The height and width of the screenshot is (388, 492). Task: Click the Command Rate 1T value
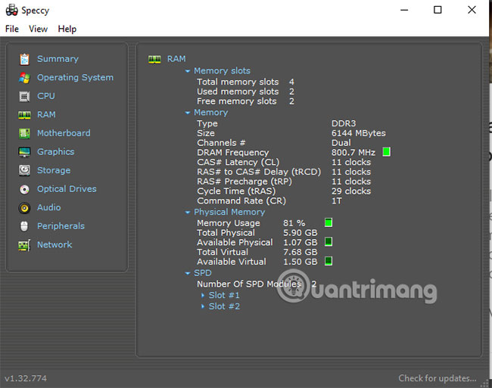click(x=336, y=201)
